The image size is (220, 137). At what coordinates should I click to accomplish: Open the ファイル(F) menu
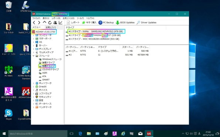pyautogui.click(x=36, y=18)
